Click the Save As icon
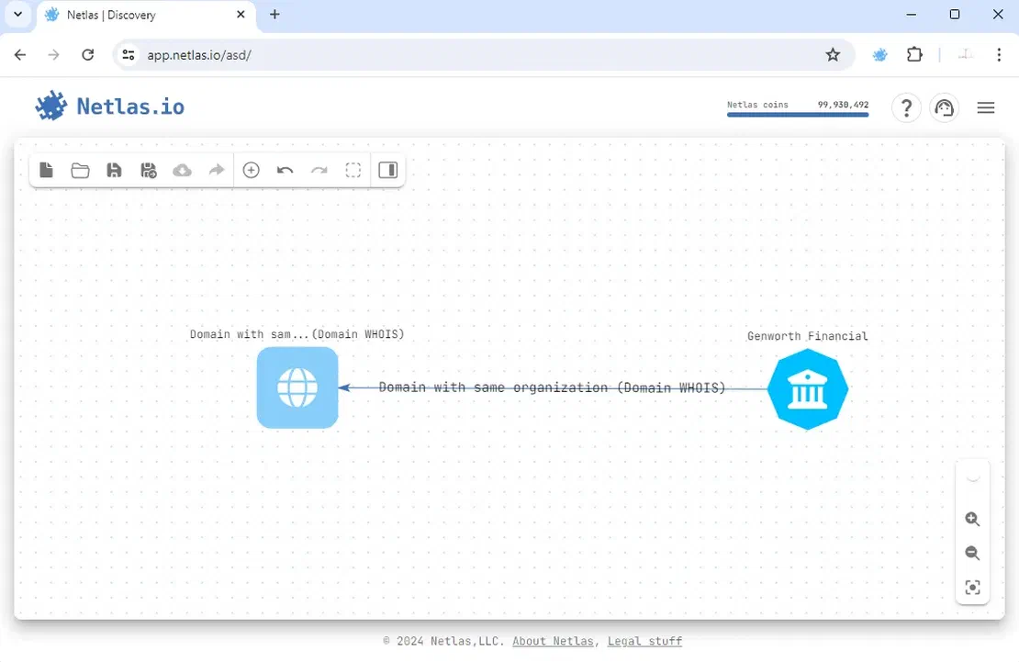The height and width of the screenshot is (662, 1019). 148,170
